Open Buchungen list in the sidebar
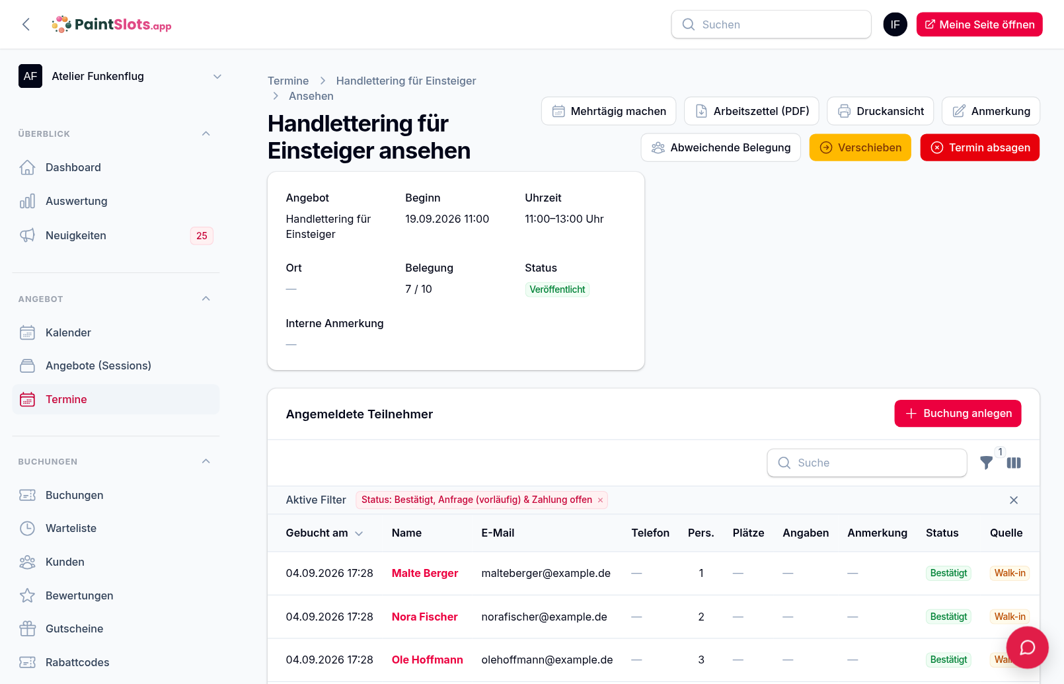 click(116, 495)
